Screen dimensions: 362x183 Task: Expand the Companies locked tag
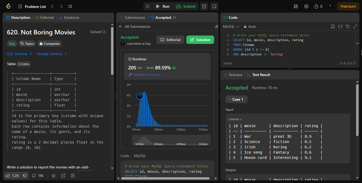[49, 44]
